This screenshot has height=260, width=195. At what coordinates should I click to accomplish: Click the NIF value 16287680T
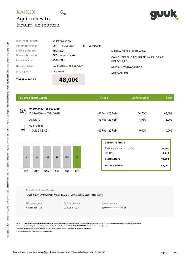click(58, 71)
